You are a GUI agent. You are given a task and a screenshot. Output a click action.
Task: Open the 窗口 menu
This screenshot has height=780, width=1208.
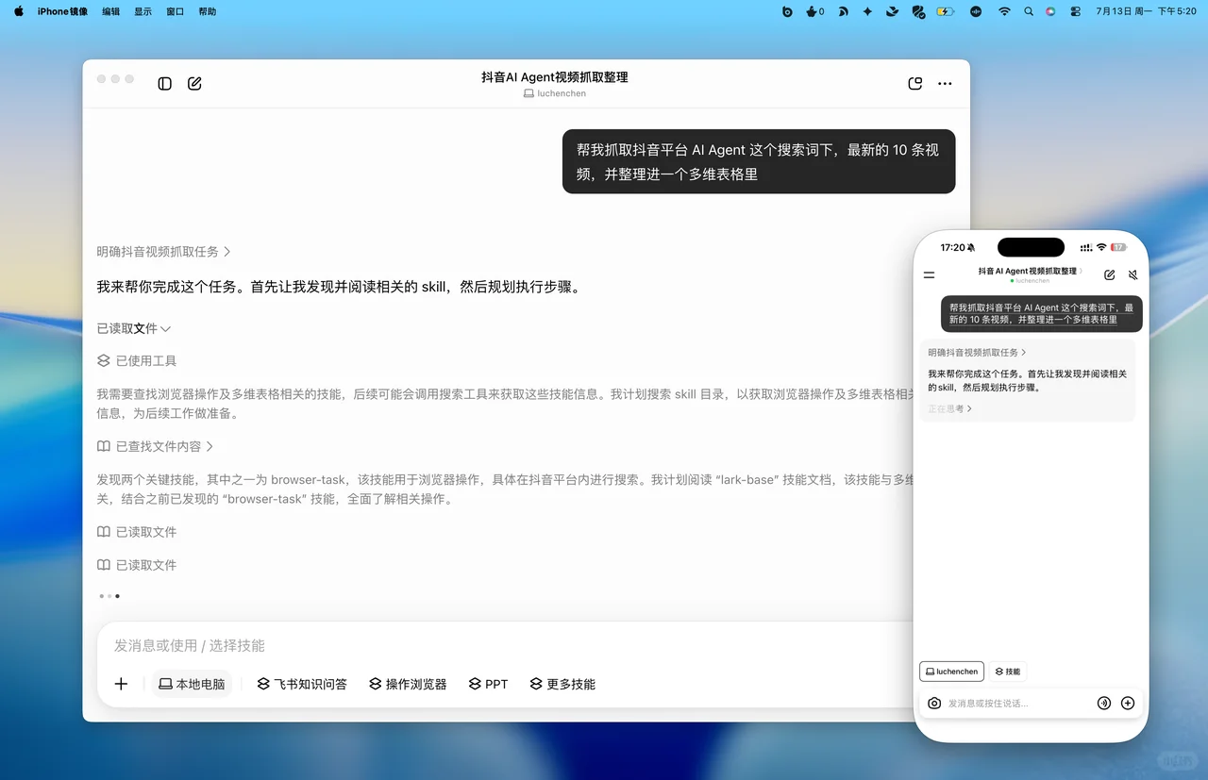175,11
